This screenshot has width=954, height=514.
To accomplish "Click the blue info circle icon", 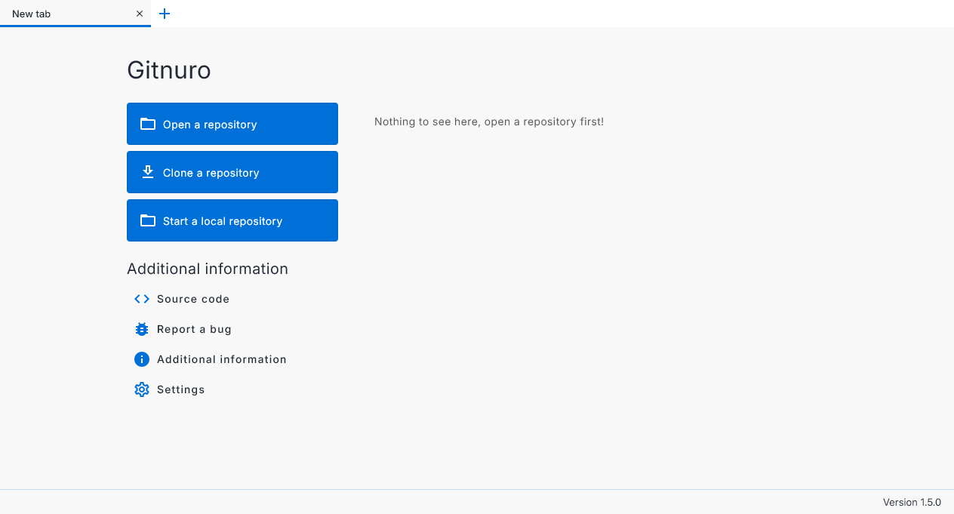I will tap(142, 359).
